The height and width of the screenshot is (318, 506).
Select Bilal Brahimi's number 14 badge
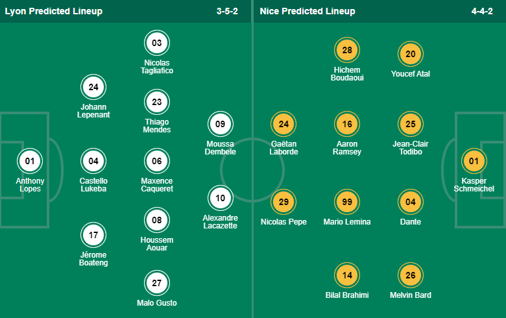coord(347,276)
